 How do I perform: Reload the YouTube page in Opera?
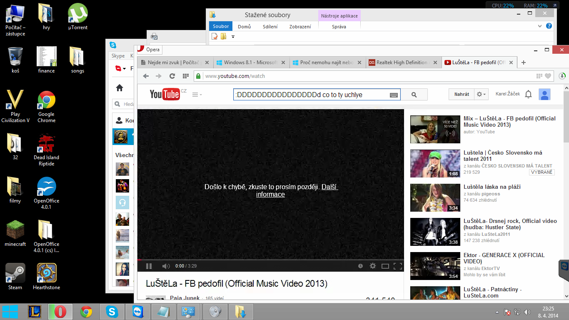[x=172, y=76]
